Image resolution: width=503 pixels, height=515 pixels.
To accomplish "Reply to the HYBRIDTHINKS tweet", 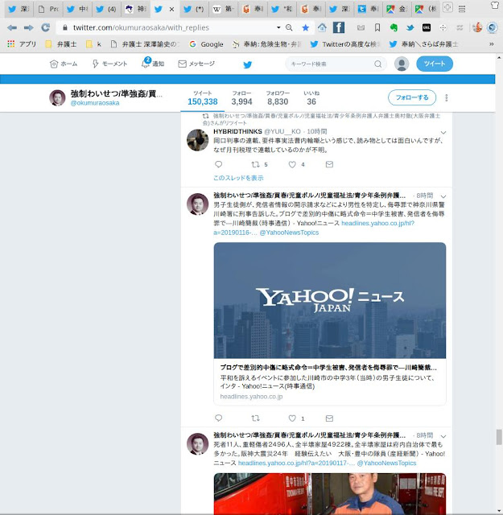I will (218, 164).
